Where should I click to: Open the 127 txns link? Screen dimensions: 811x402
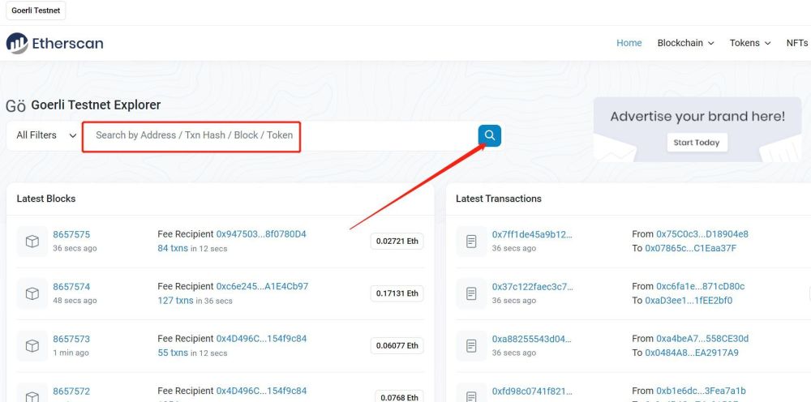tap(175, 301)
